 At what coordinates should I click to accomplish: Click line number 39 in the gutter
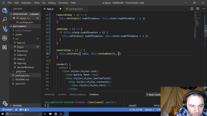[x=47, y=64]
